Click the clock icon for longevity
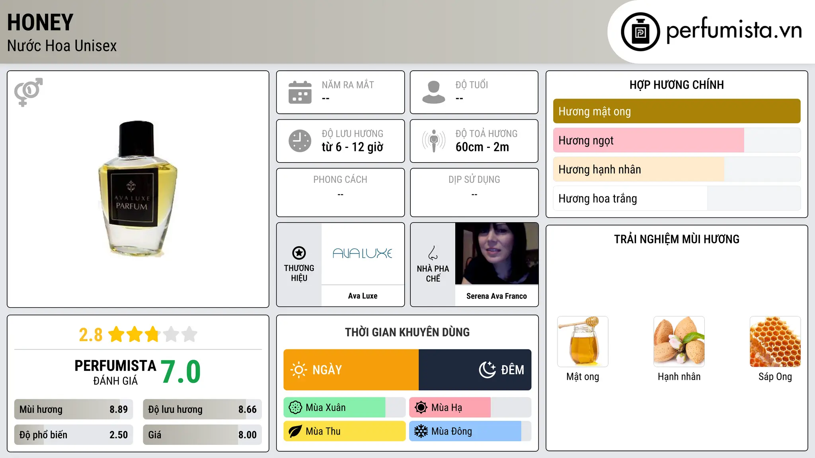 pos(300,141)
